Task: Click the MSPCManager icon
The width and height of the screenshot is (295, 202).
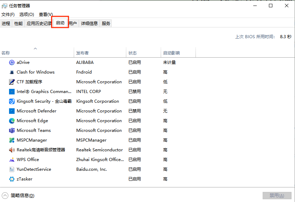Action: pos(11,140)
